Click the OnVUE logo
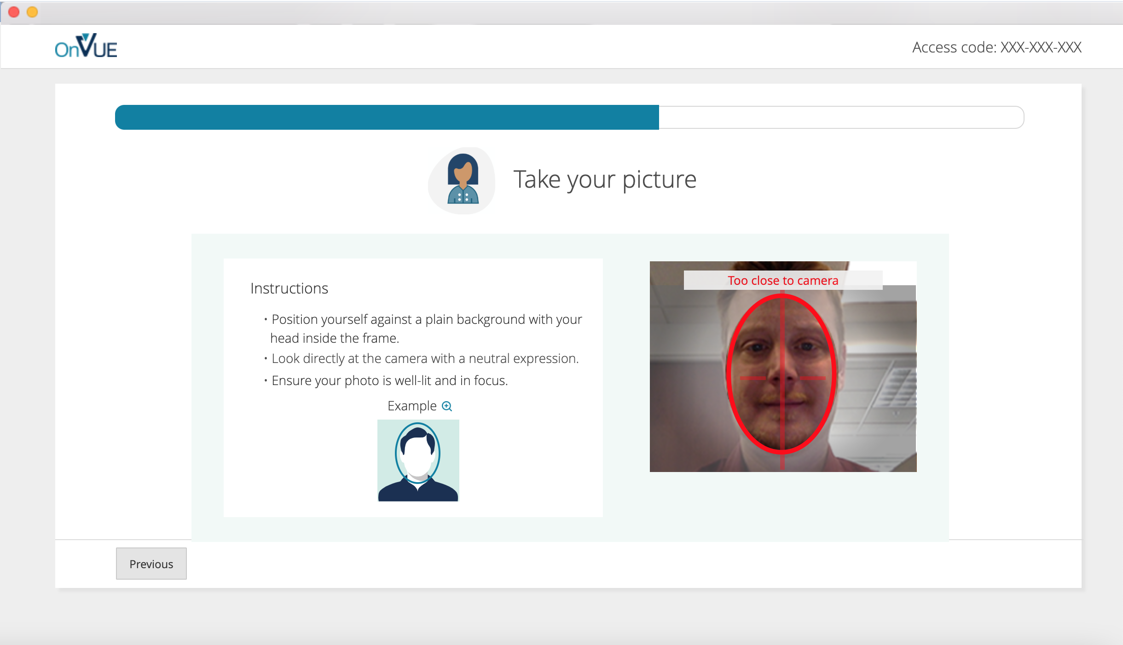1123x645 pixels. tap(86, 46)
